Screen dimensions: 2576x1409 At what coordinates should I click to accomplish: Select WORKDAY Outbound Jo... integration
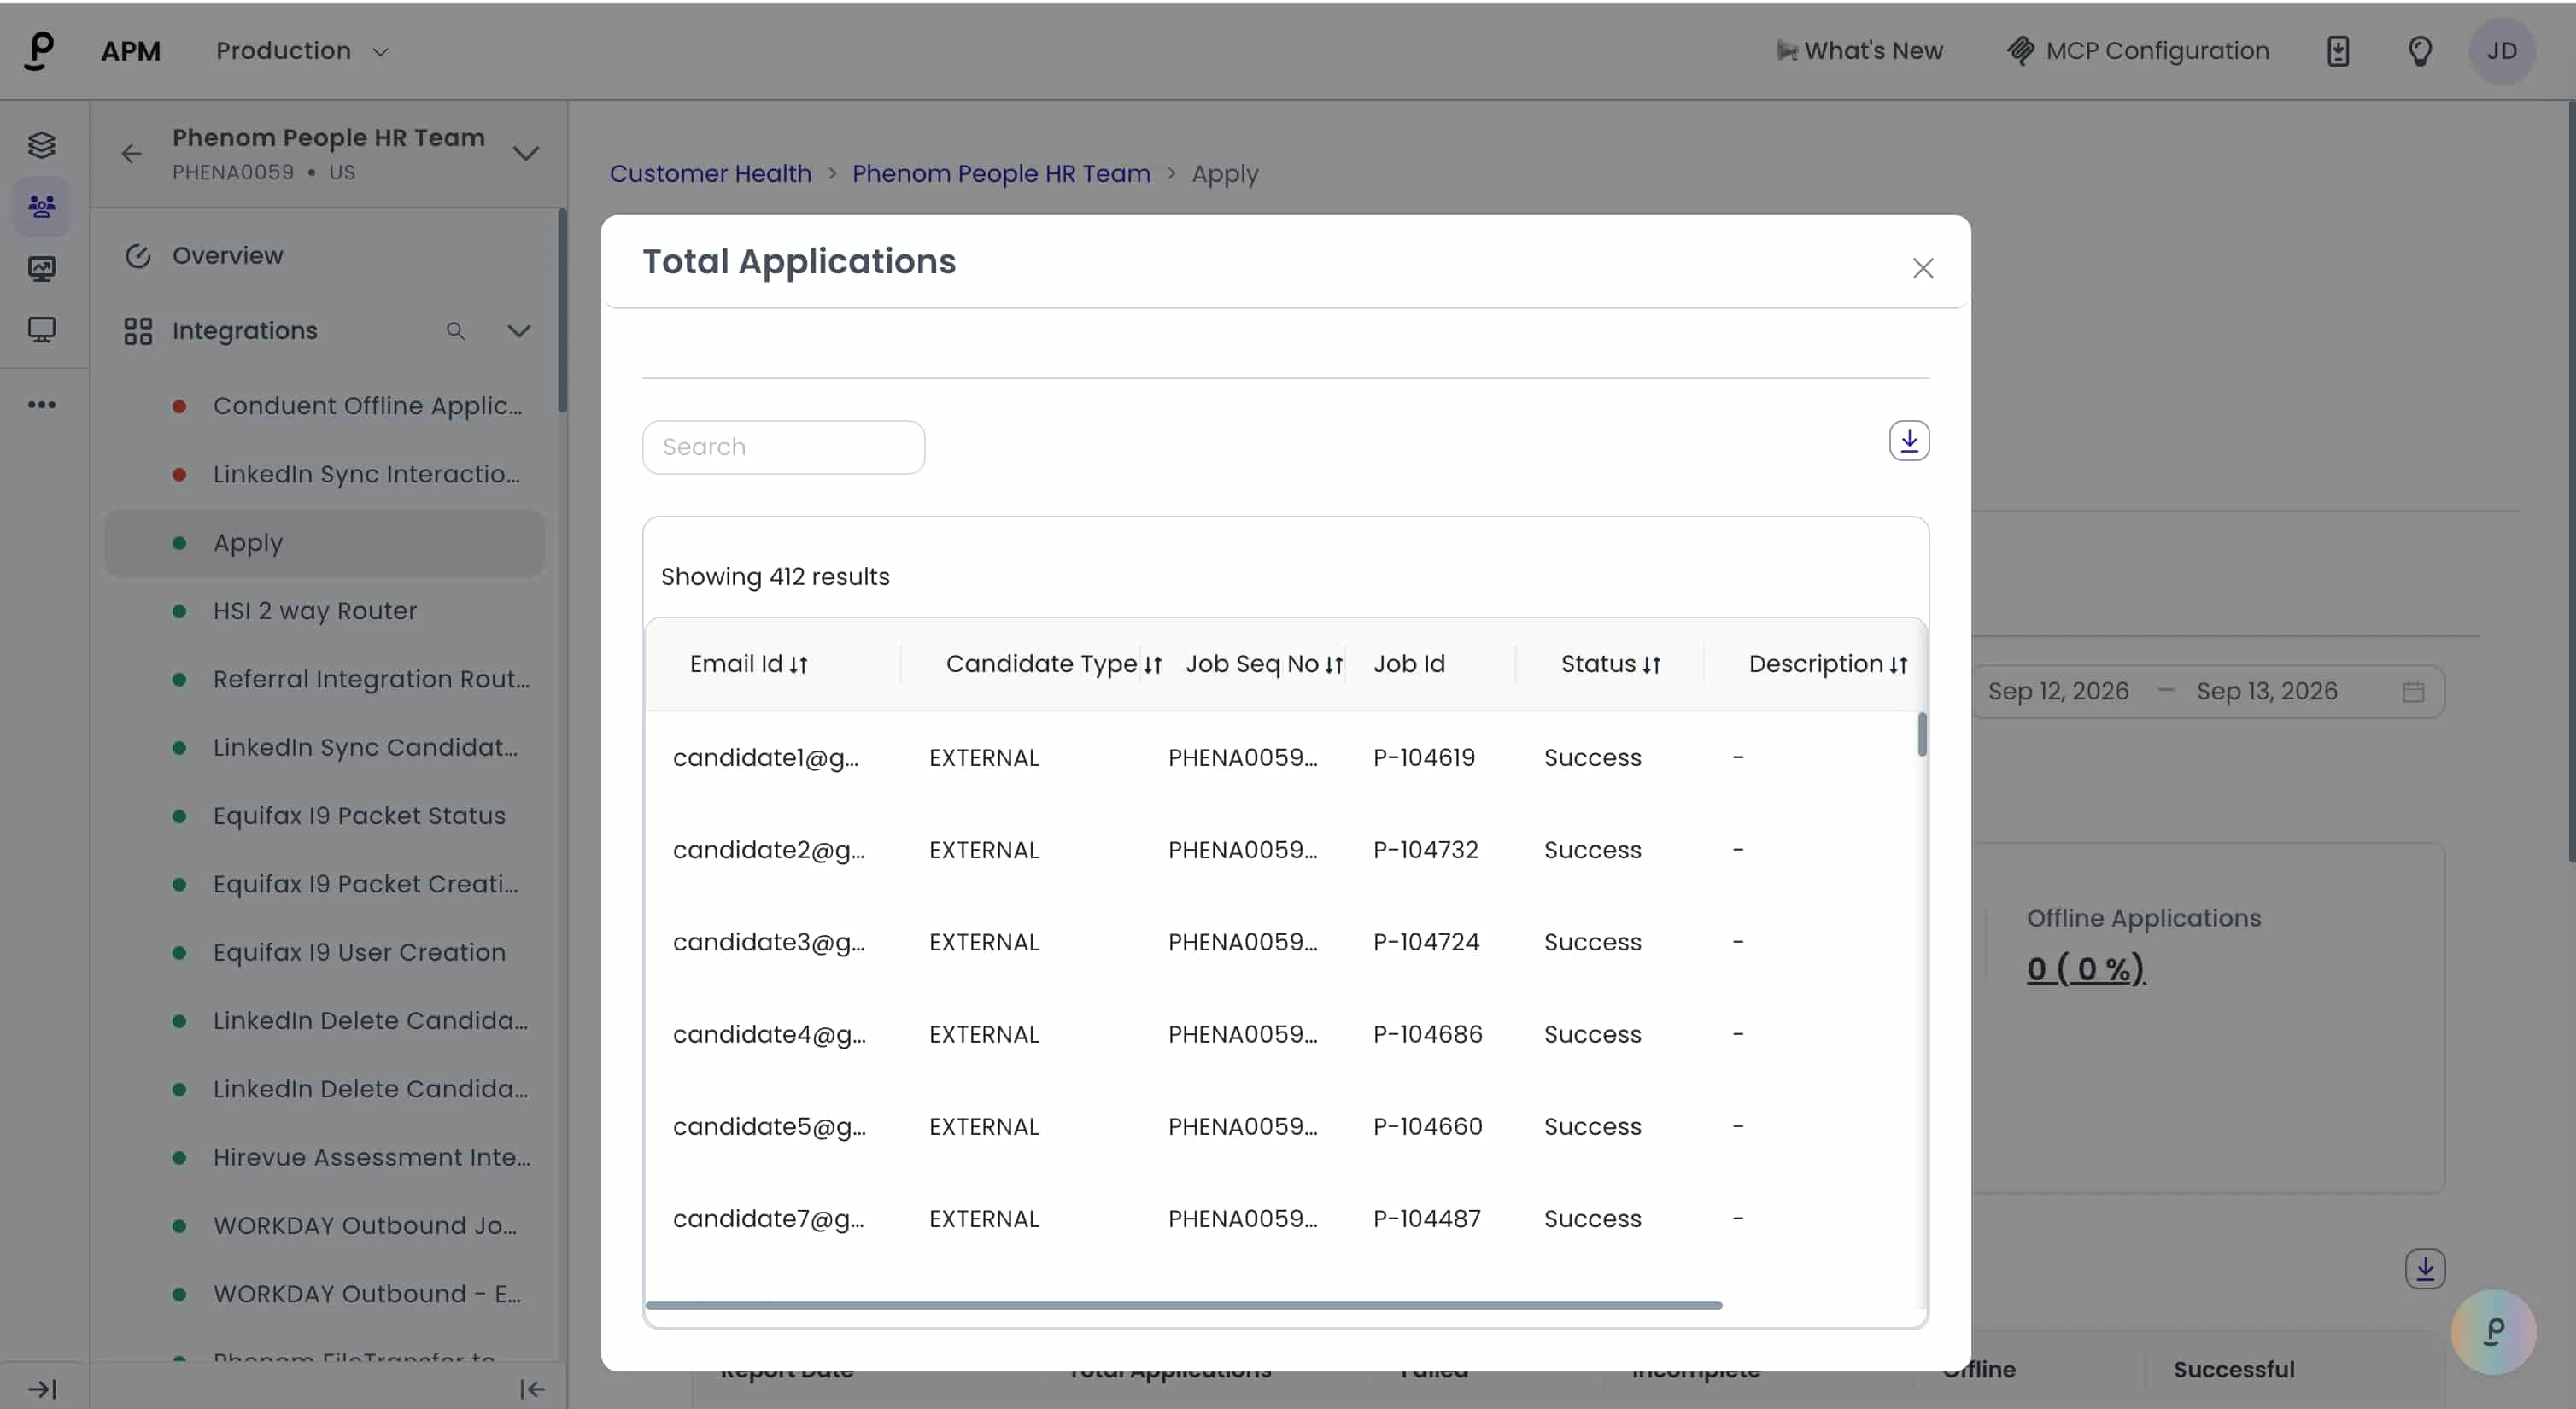click(324, 1225)
